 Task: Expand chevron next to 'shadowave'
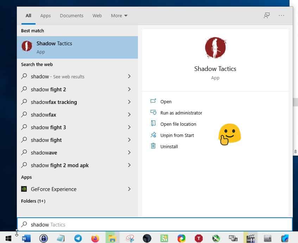point(129,152)
